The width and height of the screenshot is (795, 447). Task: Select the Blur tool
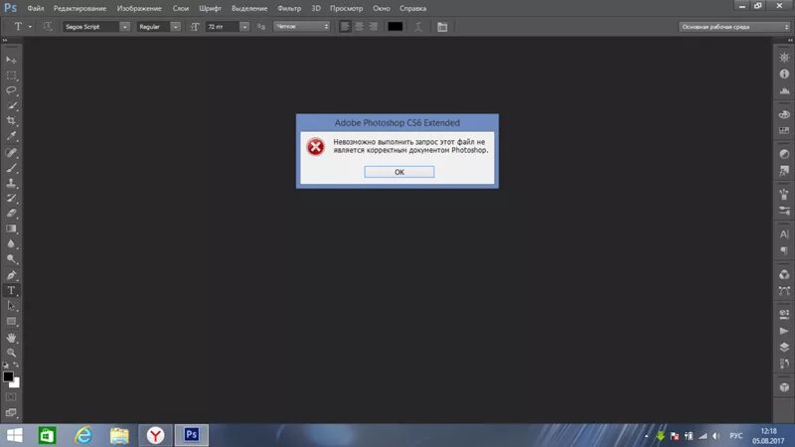11,243
